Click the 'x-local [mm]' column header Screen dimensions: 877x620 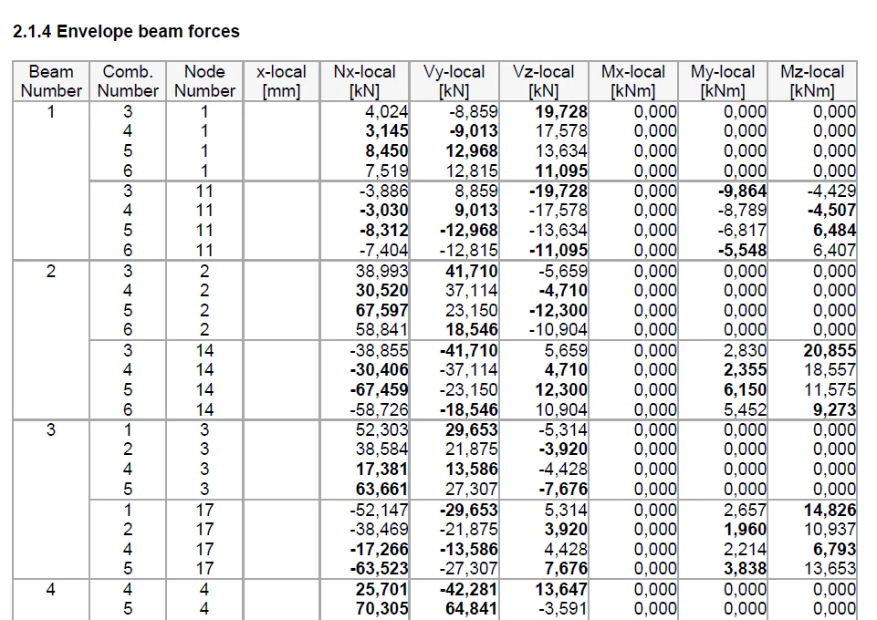tap(281, 81)
